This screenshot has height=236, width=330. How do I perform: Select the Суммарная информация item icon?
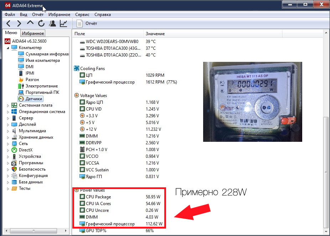pos(21,54)
